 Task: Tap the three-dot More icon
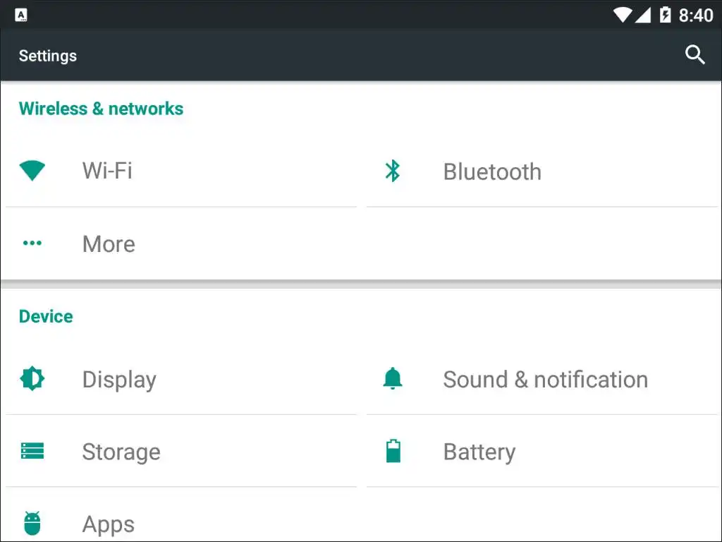tap(32, 243)
